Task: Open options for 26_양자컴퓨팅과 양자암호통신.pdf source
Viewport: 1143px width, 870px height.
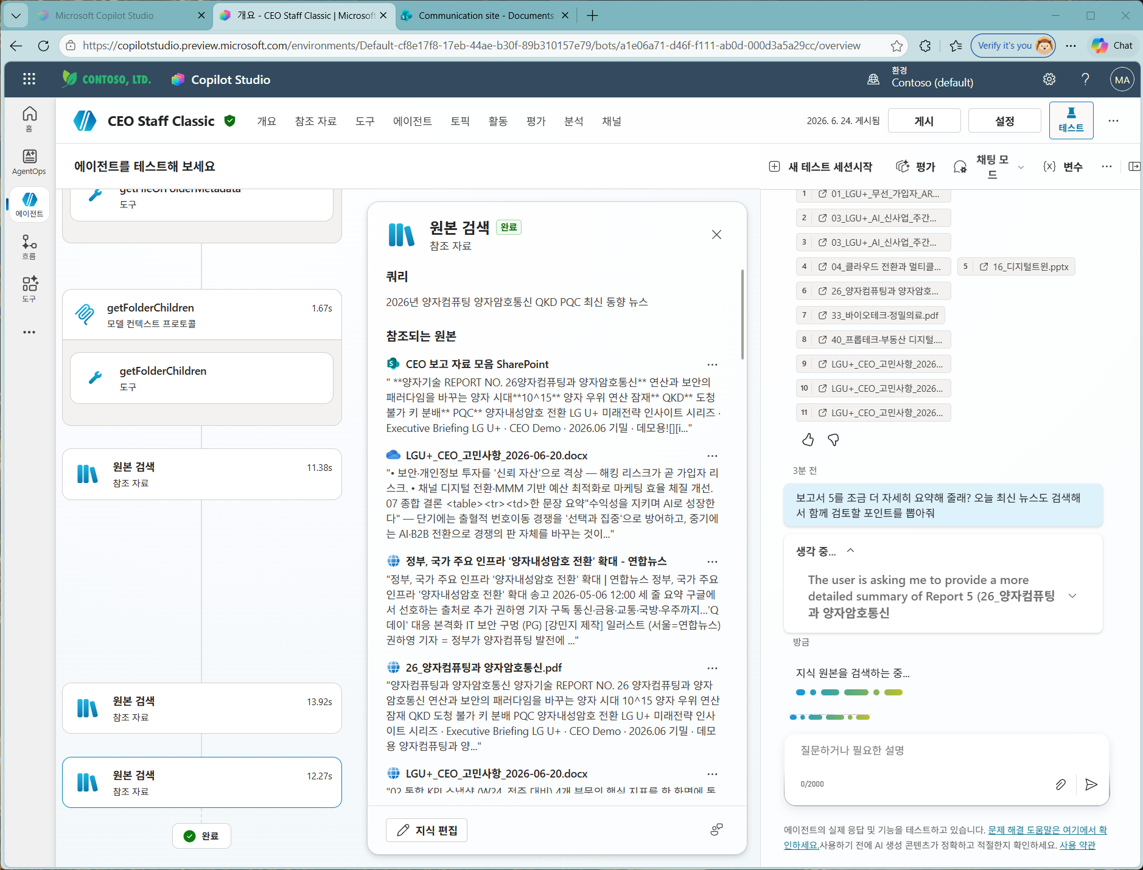Action: 712,668
